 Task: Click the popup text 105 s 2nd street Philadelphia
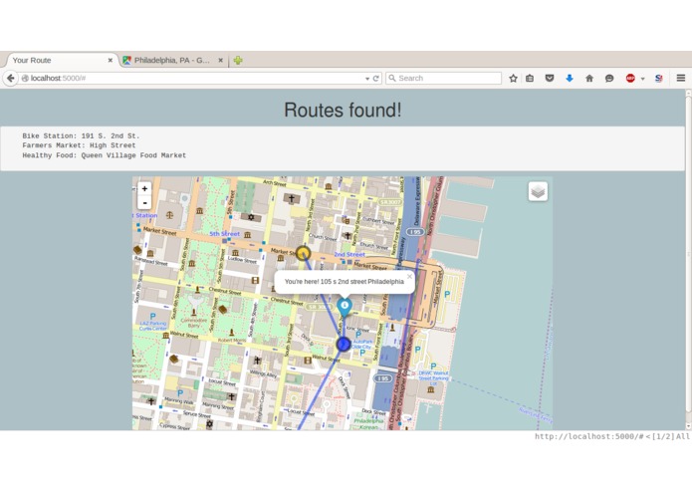[x=361, y=282]
